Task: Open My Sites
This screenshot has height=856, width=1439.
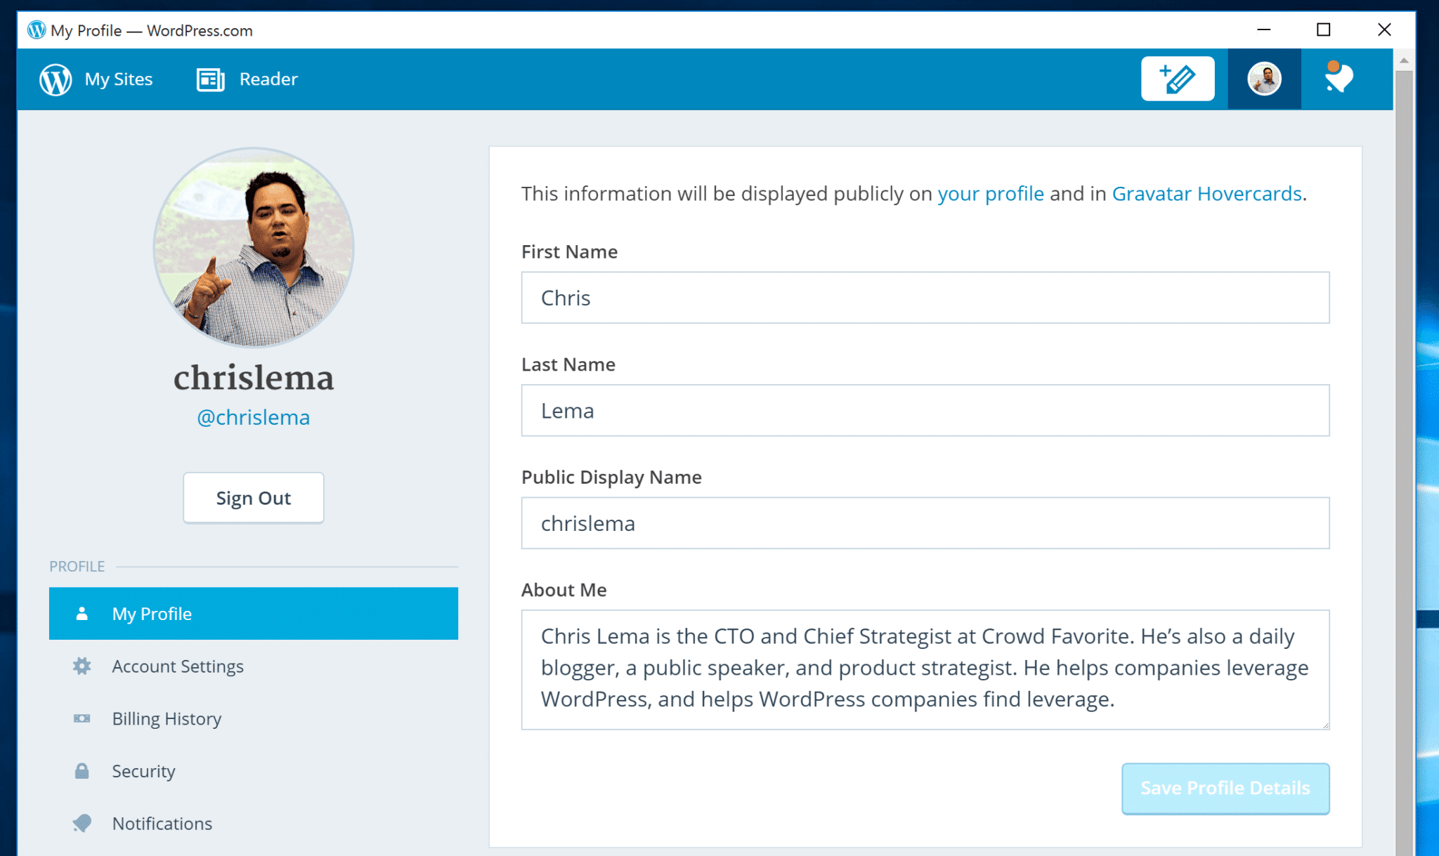Action: (x=117, y=79)
